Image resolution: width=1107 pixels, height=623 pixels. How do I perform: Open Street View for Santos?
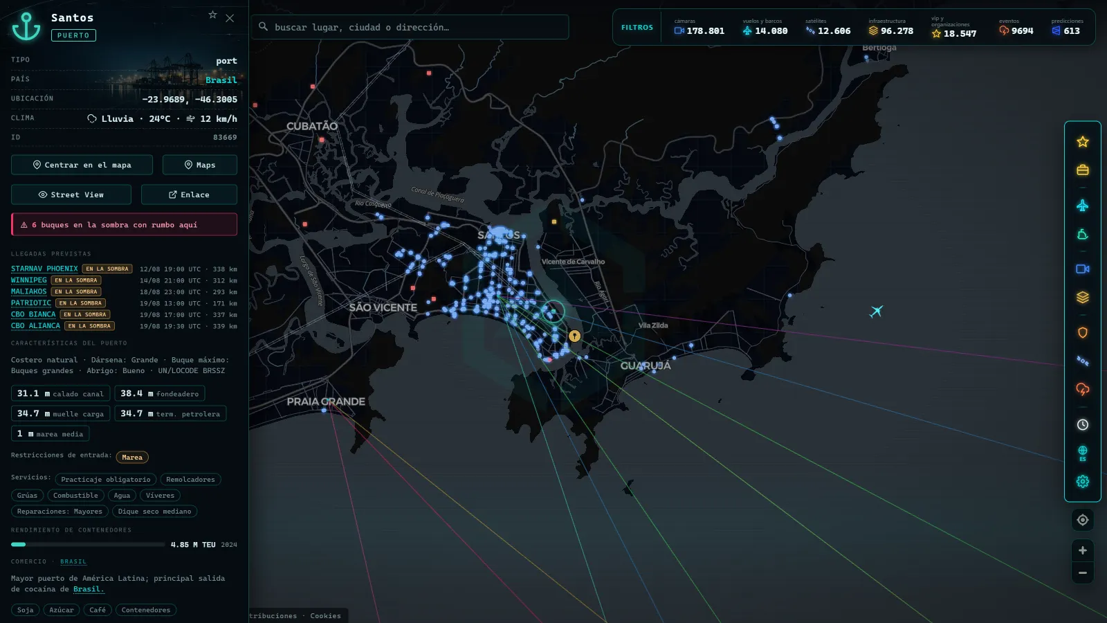tap(71, 195)
